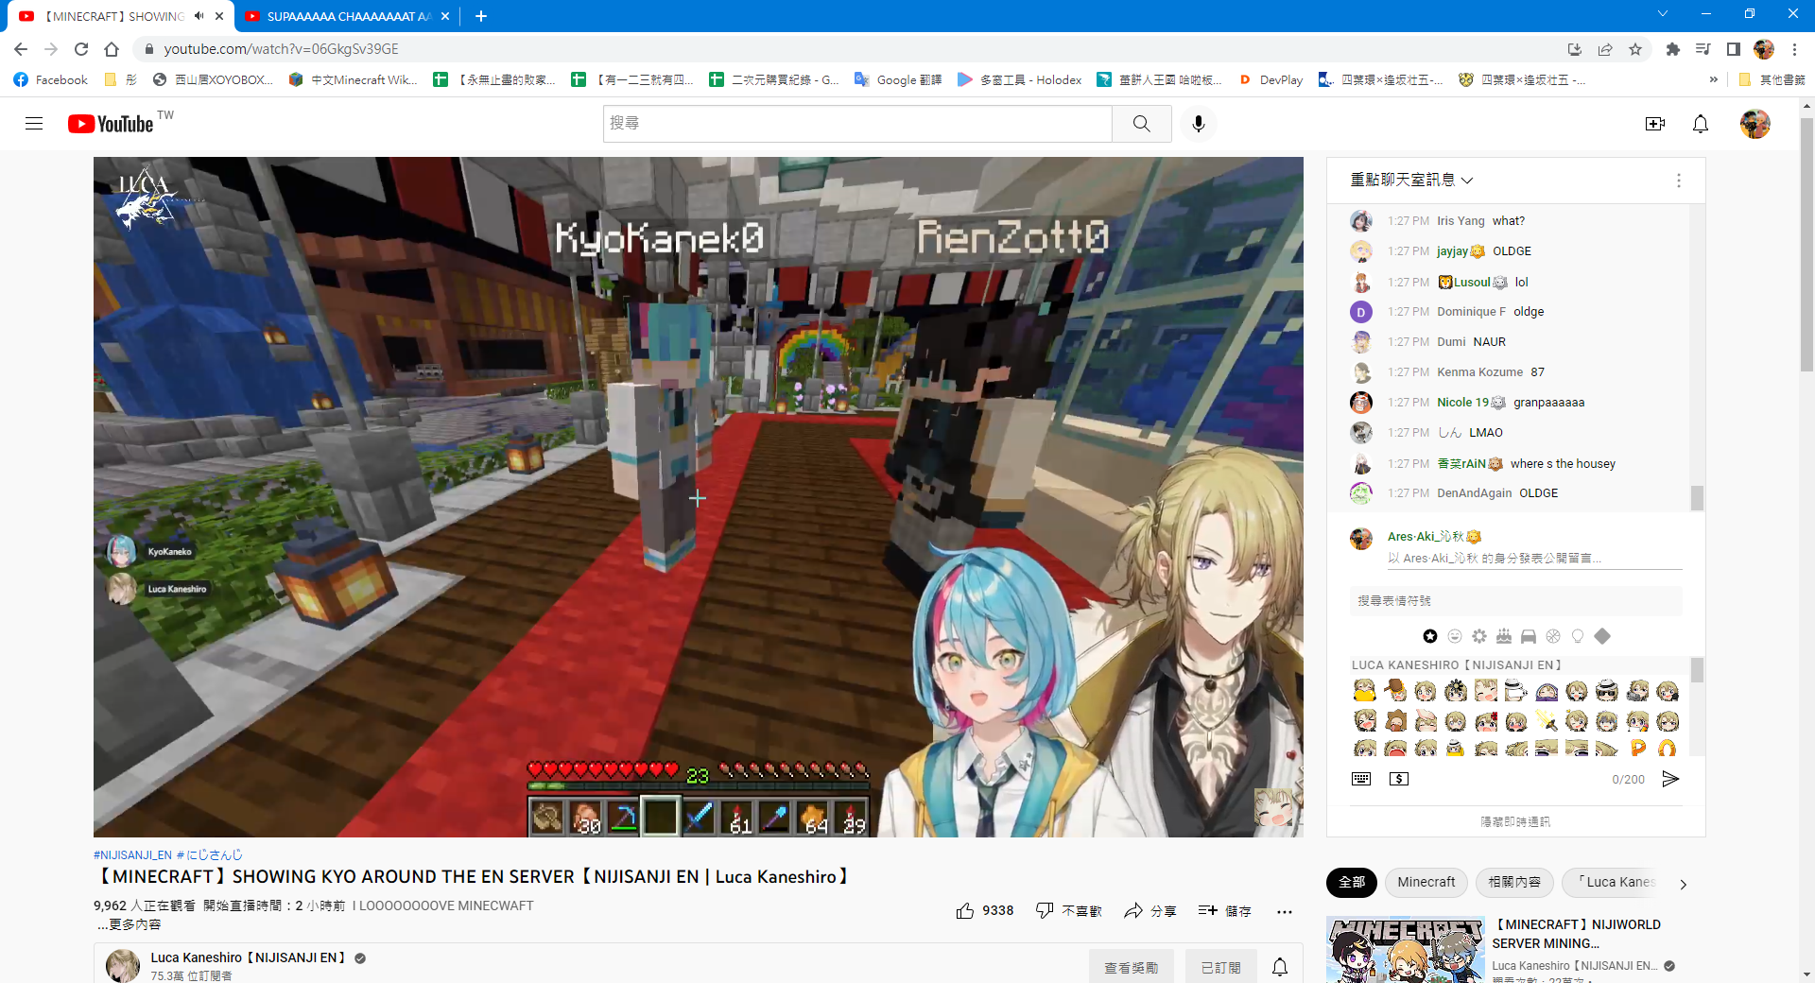Viewport: 1815px width, 983px height.
Task: Open the tab search dropdown arrow
Action: click(1663, 14)
